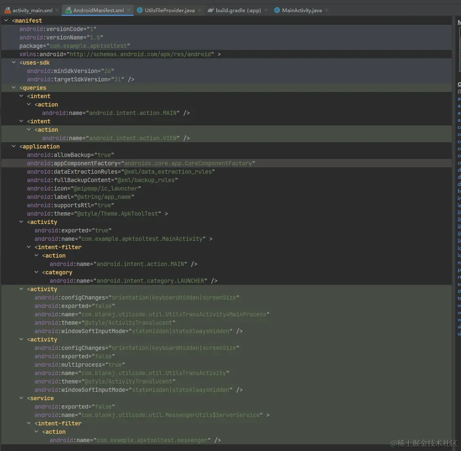Select the android:versionCode="1" line
The width and height of the screenshot is (461, 451).
coord(58,29)
